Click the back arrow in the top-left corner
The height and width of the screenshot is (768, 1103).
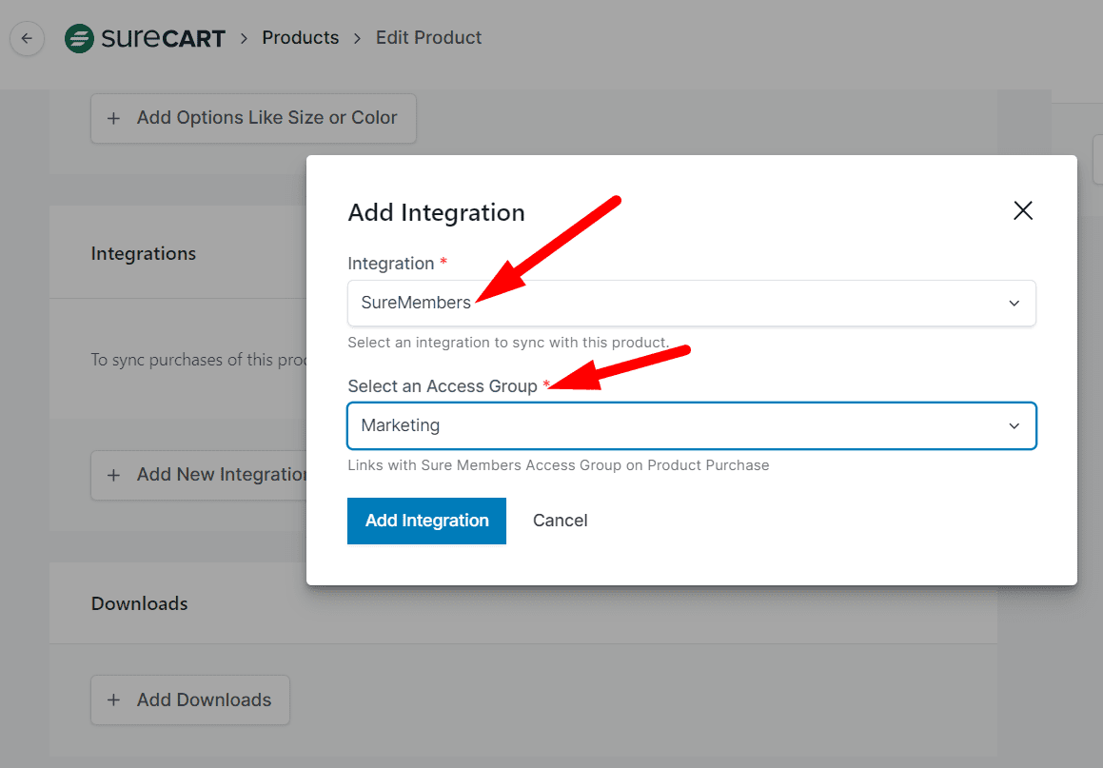[27, 37]
